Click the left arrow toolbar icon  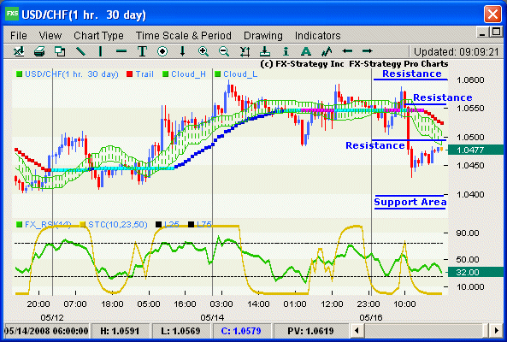347,51
